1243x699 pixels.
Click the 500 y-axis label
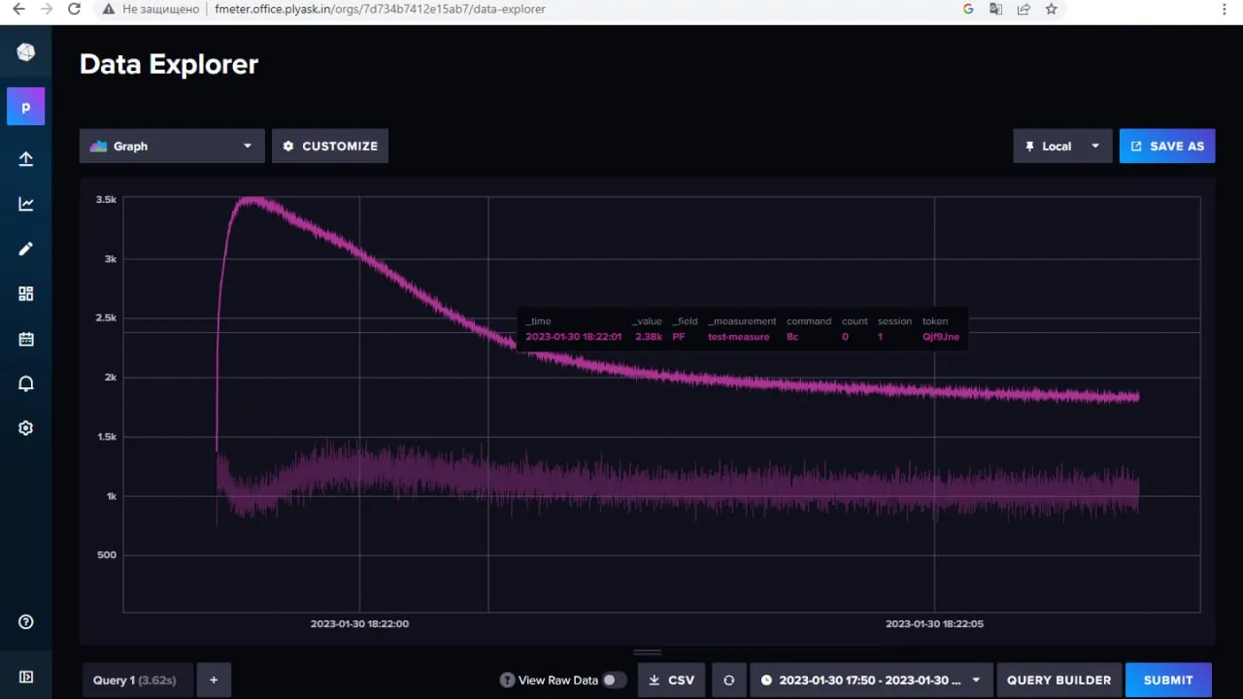coord(106,555)
